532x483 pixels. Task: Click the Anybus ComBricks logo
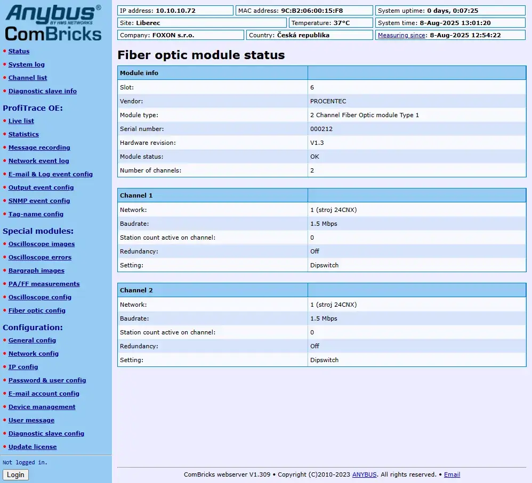click(x=53, y=23)
